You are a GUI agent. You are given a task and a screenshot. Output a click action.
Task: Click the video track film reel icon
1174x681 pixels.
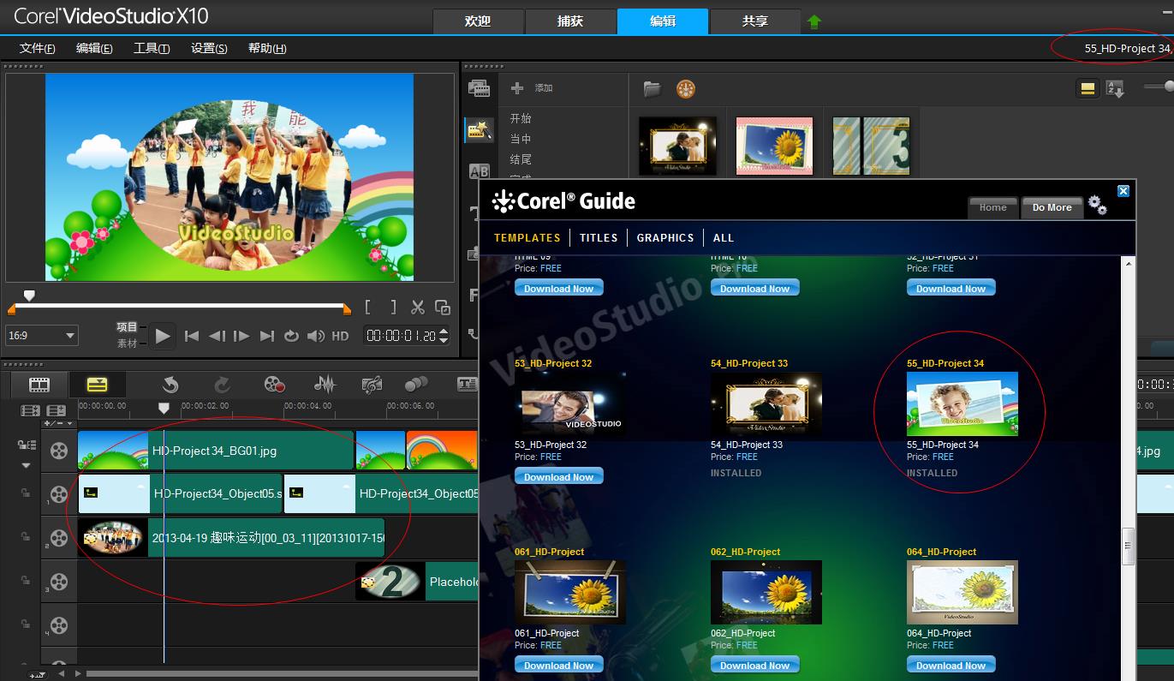pyautogui.click(x=58, y=451)
